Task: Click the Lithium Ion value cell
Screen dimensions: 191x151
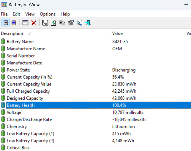Action: 123,127
